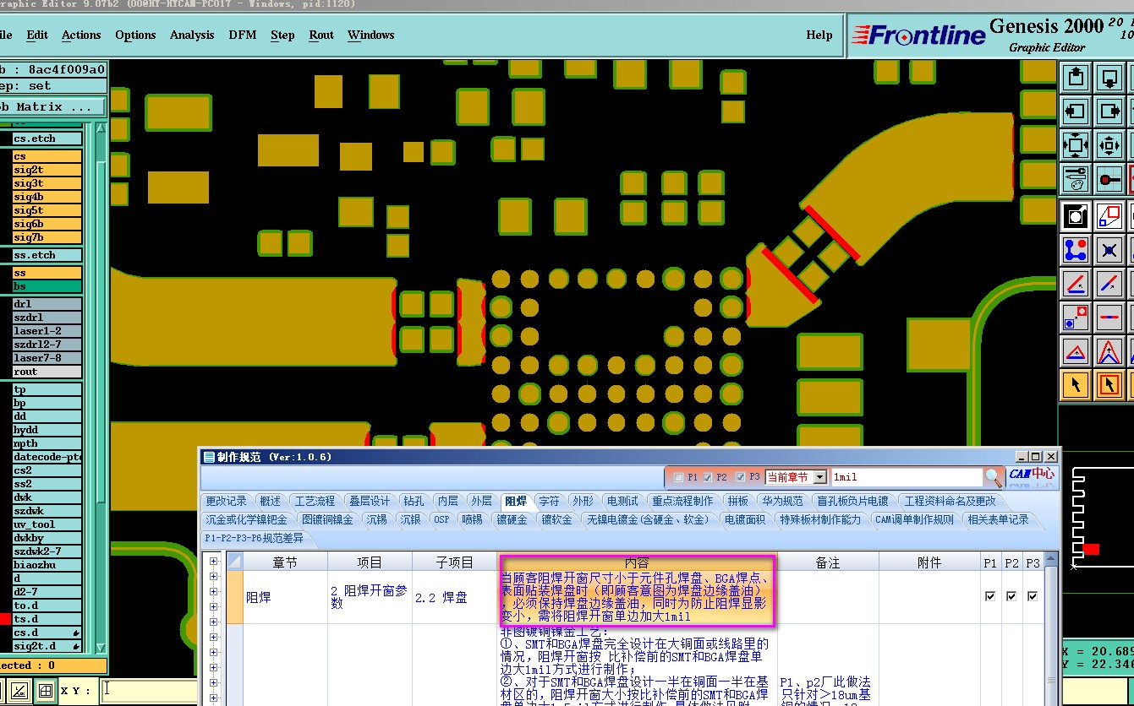Click the double nested triangle icon
The image size is (1134, 706).
(x=1109, y=351)
